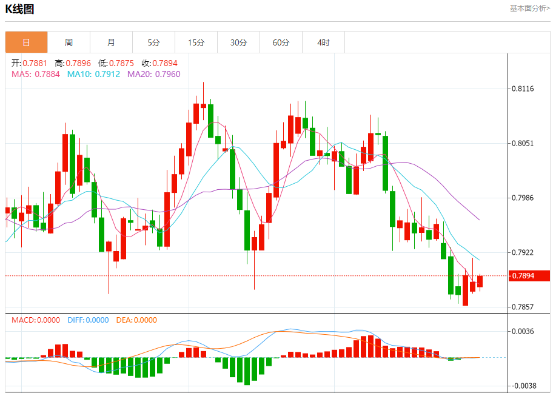Click the red 0.7894 current price label
Screen dimensions: 553x393
coord(529,275)
